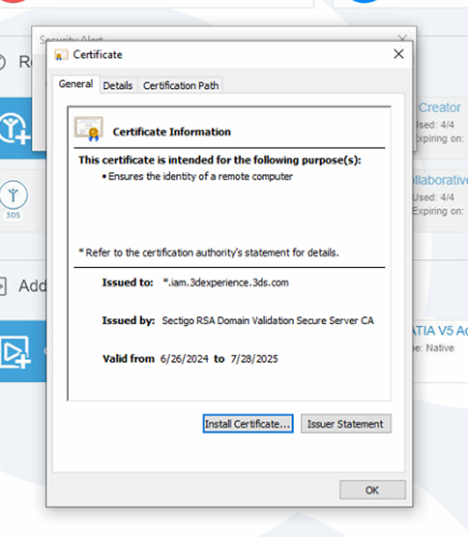
Task: Click the 3DS compass icon in background
Action: click(x=13, y=199)
